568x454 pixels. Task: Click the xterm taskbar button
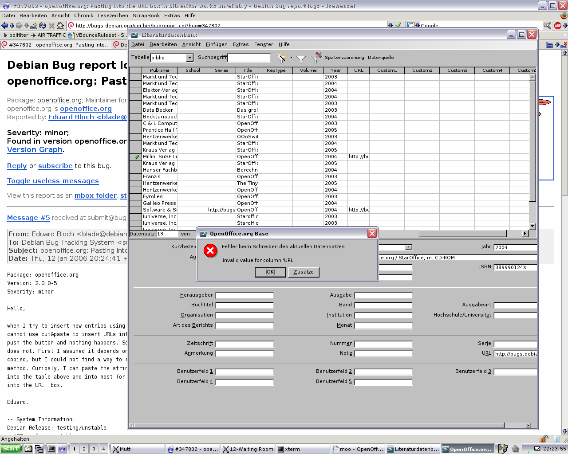303,449
